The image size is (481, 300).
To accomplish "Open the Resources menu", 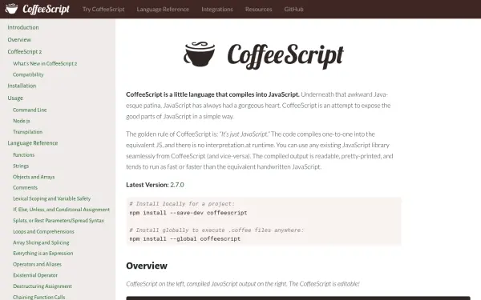I will [259, 9].
